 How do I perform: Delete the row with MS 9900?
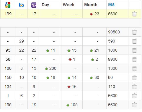point(134,60)
